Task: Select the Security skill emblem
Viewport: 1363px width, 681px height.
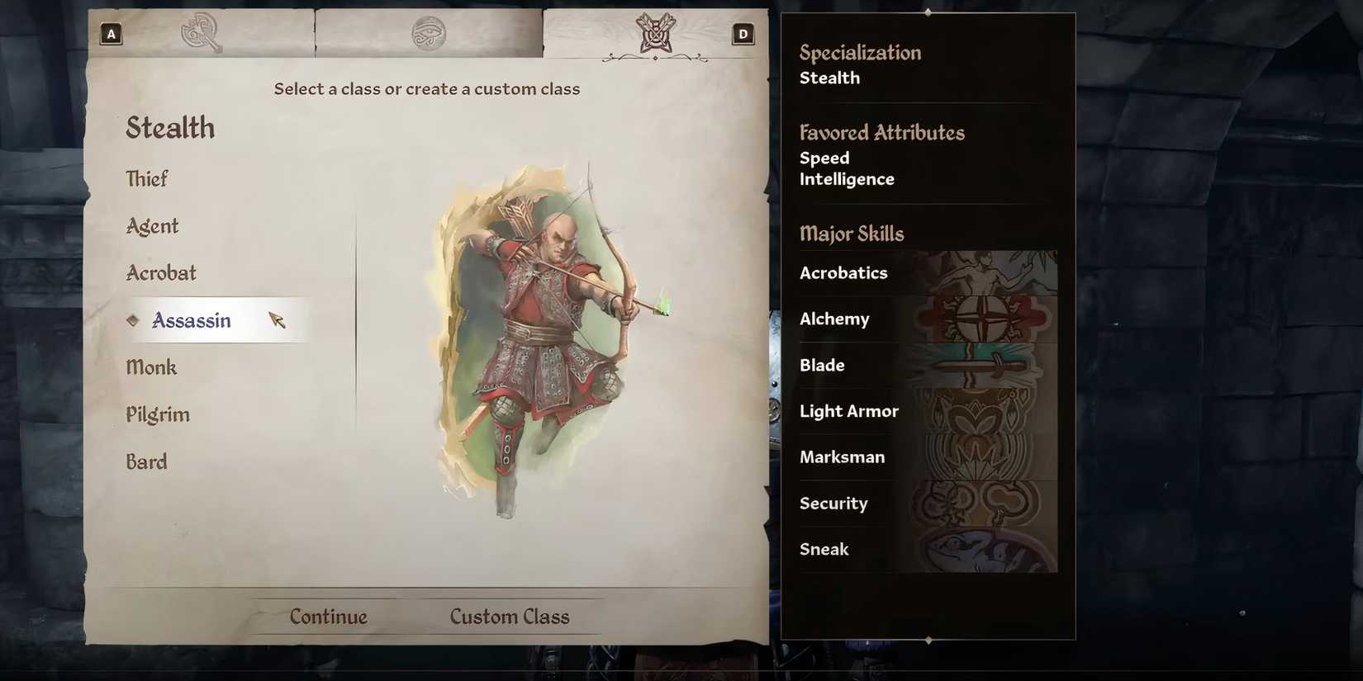Action: [983, 504]
